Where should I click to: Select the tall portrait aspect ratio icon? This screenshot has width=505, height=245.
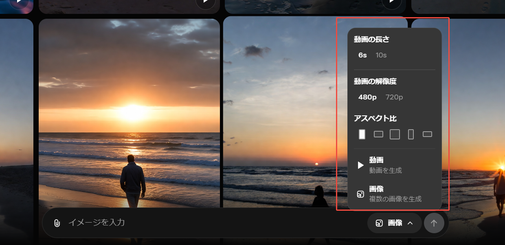(411, 134)
